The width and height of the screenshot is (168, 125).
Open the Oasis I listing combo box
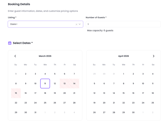[41, 24]
